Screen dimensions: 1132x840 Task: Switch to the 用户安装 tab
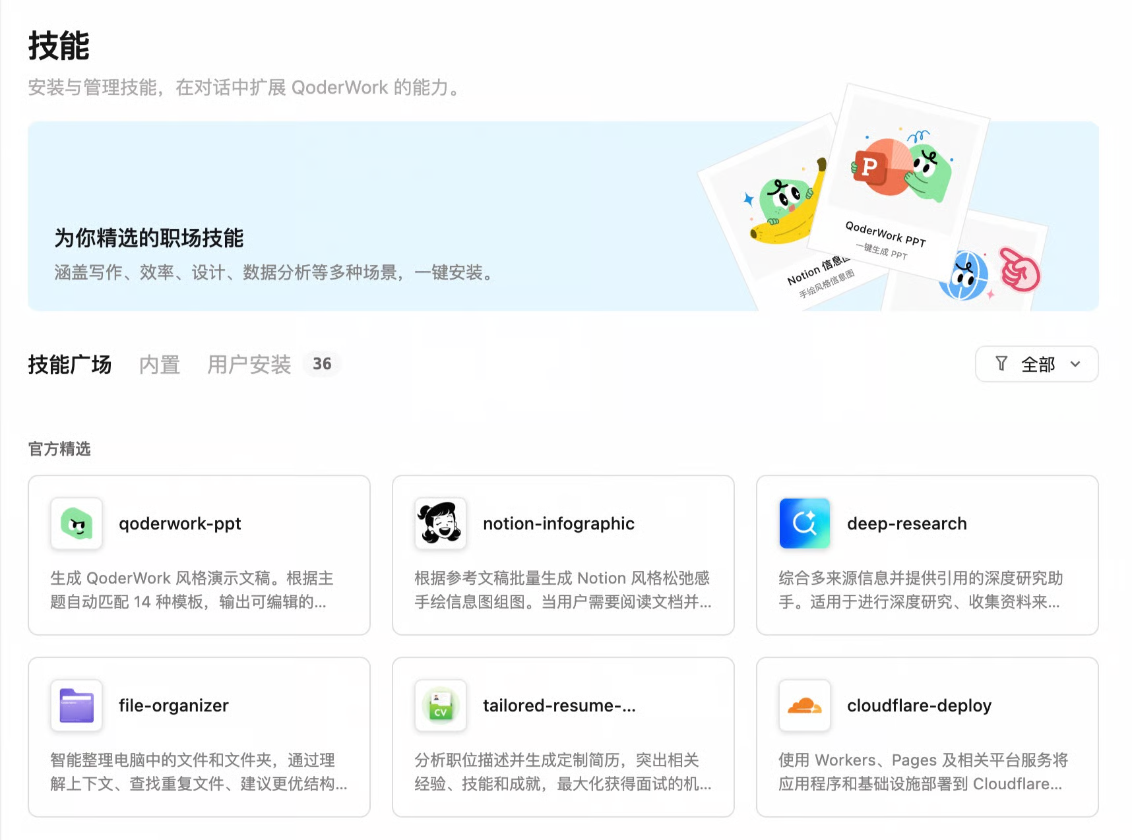(x=249, y=365)
